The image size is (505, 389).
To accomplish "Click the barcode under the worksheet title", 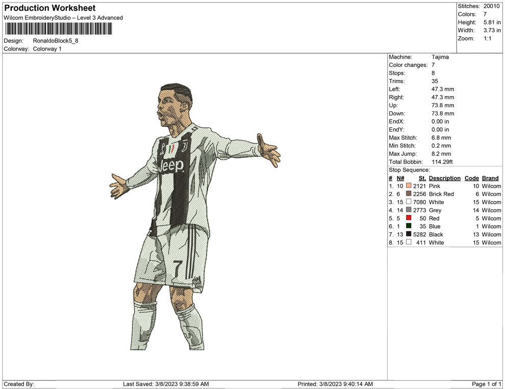I will (x=58, y=29).
